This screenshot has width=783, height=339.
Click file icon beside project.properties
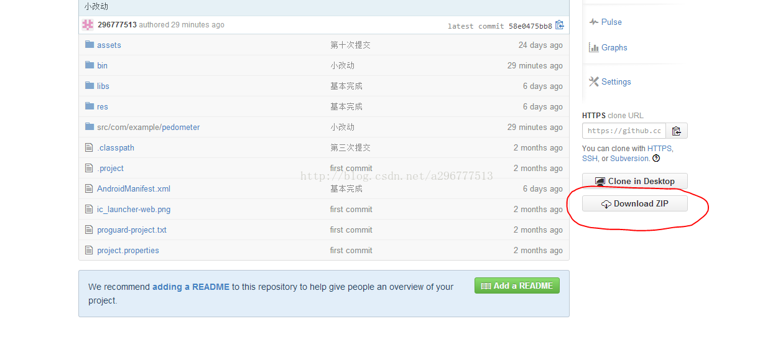click(89, 250)
